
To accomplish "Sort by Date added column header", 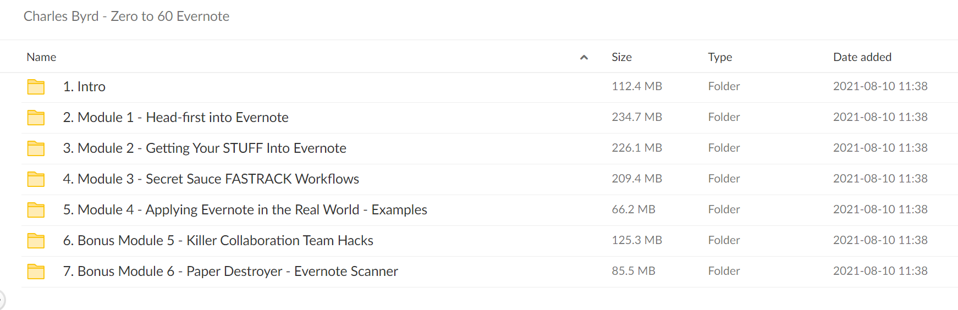I will point(862,57).
